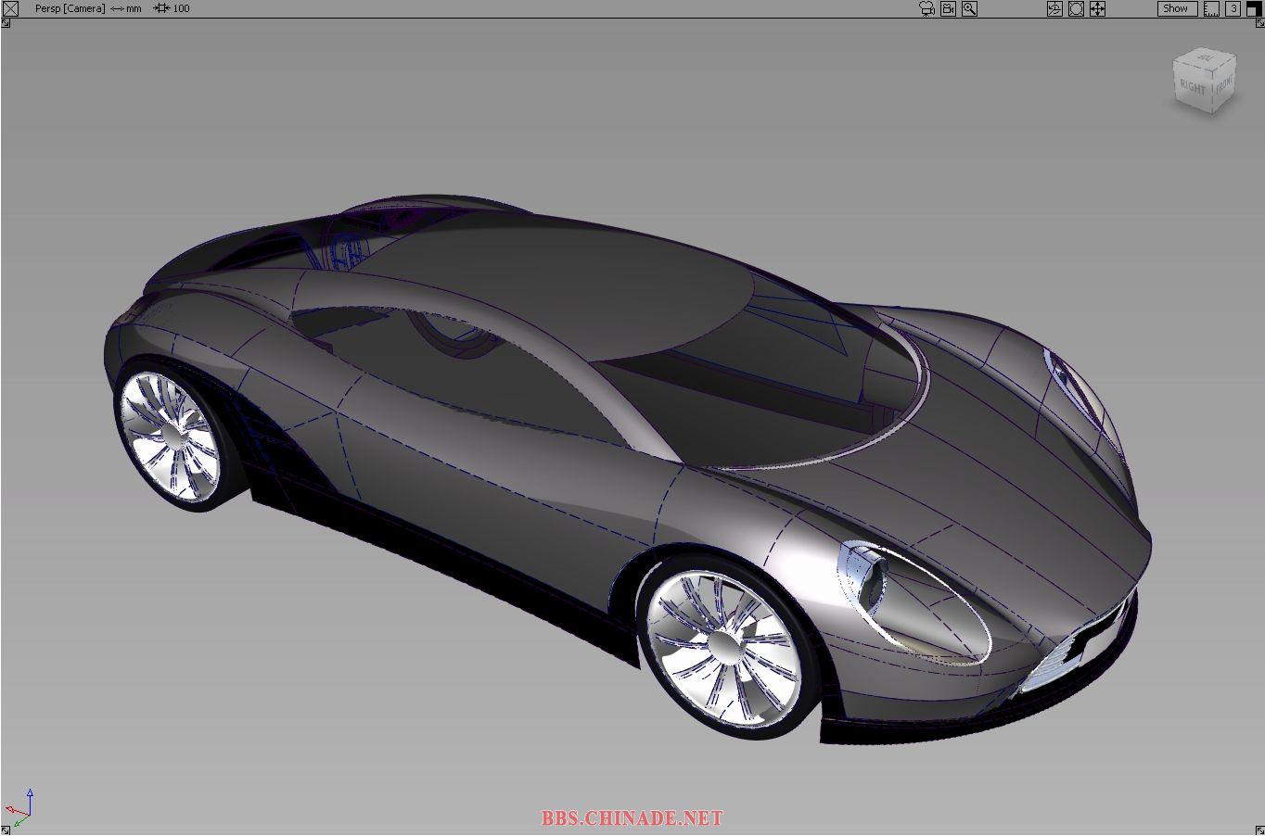Viewport: 1265px width, 836px height.
Task: Select the four-arrow track/pan icon
Action: (x=1097, y=8)
